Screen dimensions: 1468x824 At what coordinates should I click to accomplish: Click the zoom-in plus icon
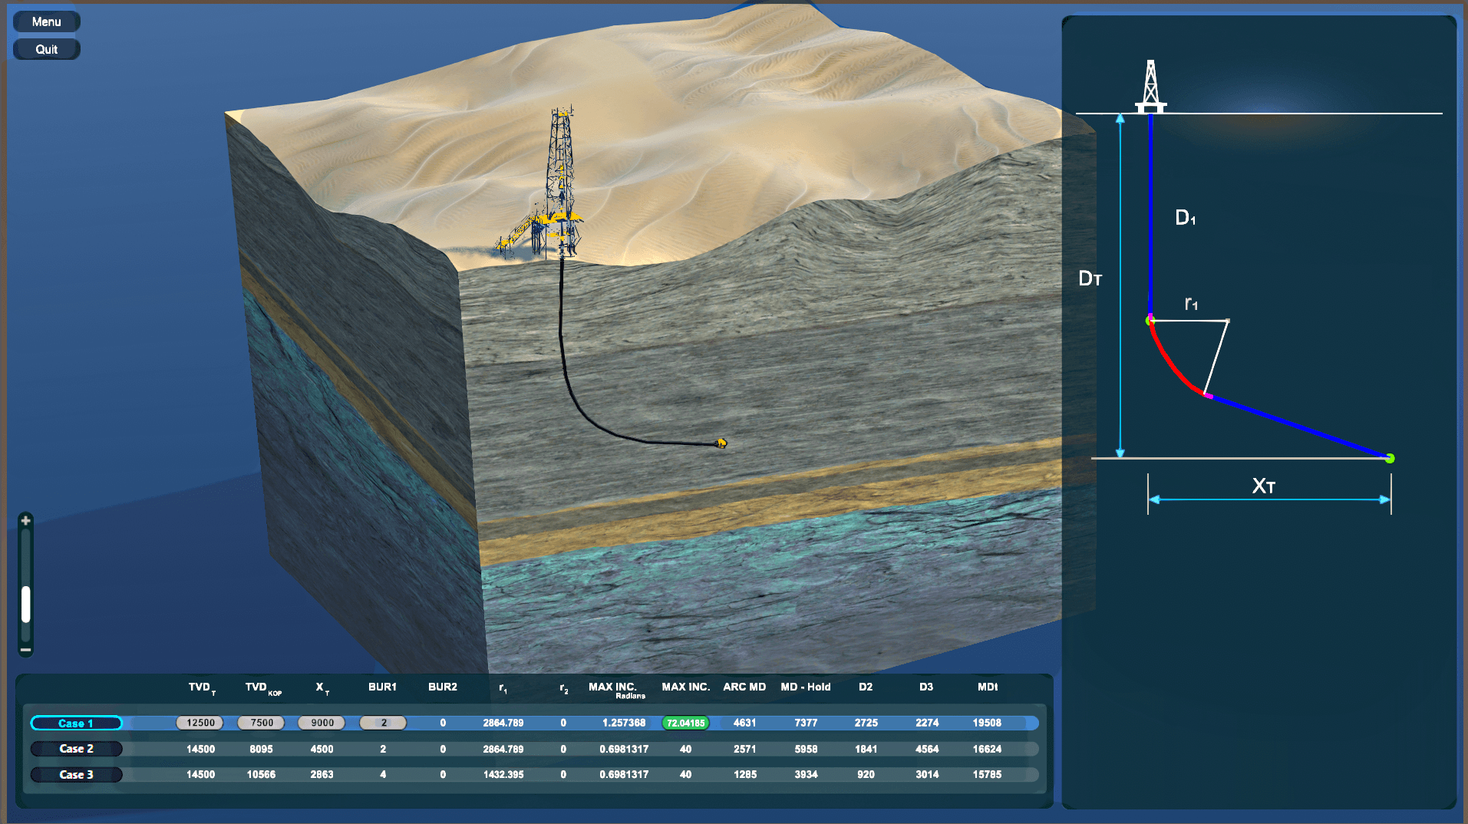pos(25,520)
